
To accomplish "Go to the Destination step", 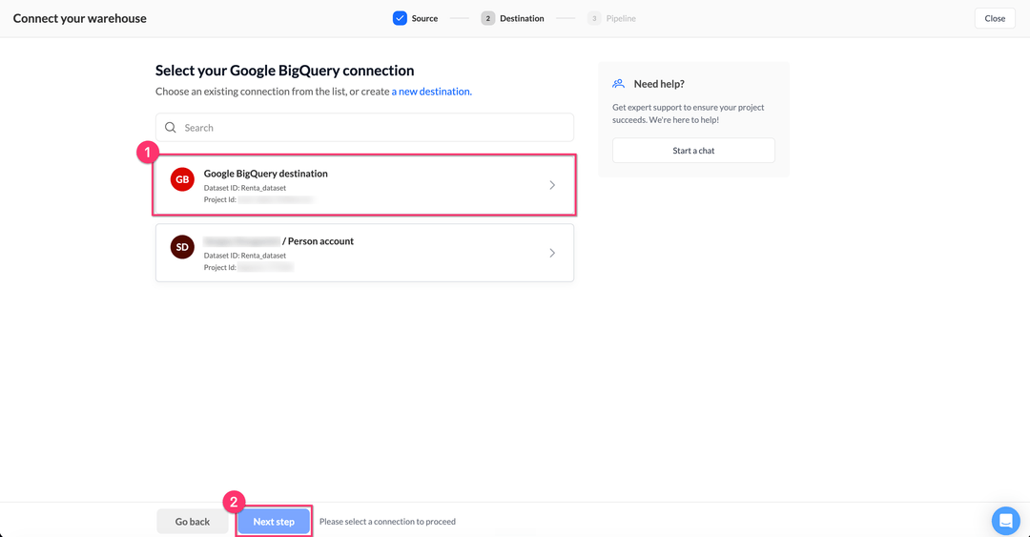I will click(x=522, y=18).
